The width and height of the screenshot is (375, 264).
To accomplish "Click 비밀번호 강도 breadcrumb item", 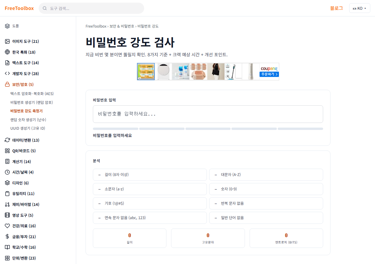I will [148, 26].
